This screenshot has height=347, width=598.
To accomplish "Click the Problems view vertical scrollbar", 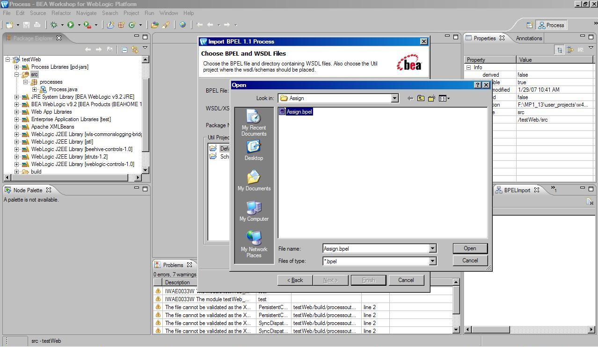I will 456,306.
